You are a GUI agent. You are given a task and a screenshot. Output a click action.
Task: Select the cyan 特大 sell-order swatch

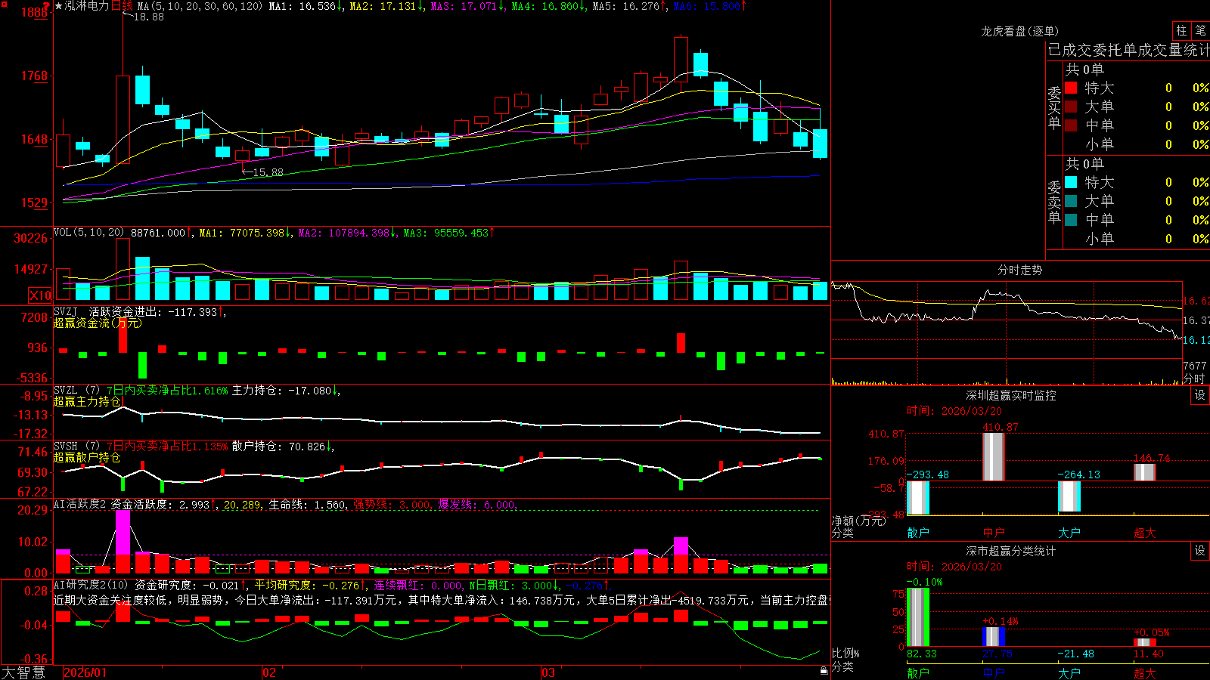1071,182
